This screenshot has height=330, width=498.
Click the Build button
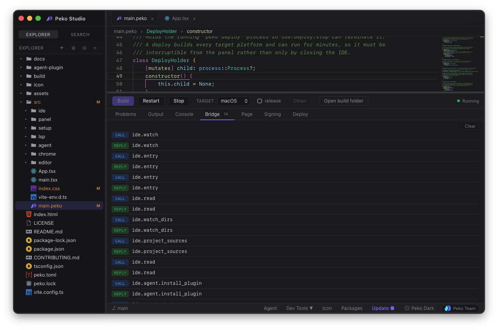[123, 101]
